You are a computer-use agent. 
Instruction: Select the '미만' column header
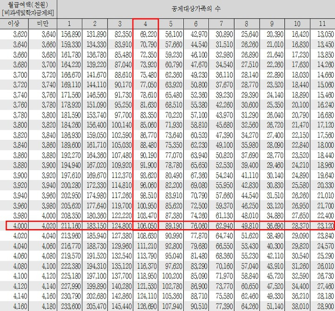43,24
